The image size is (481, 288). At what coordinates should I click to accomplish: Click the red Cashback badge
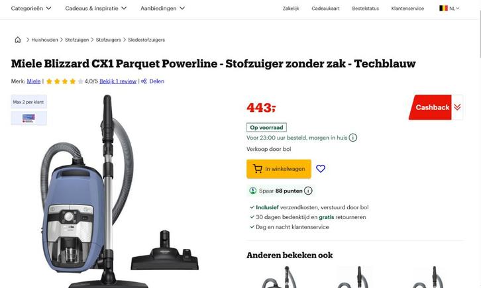click(431, 107)
